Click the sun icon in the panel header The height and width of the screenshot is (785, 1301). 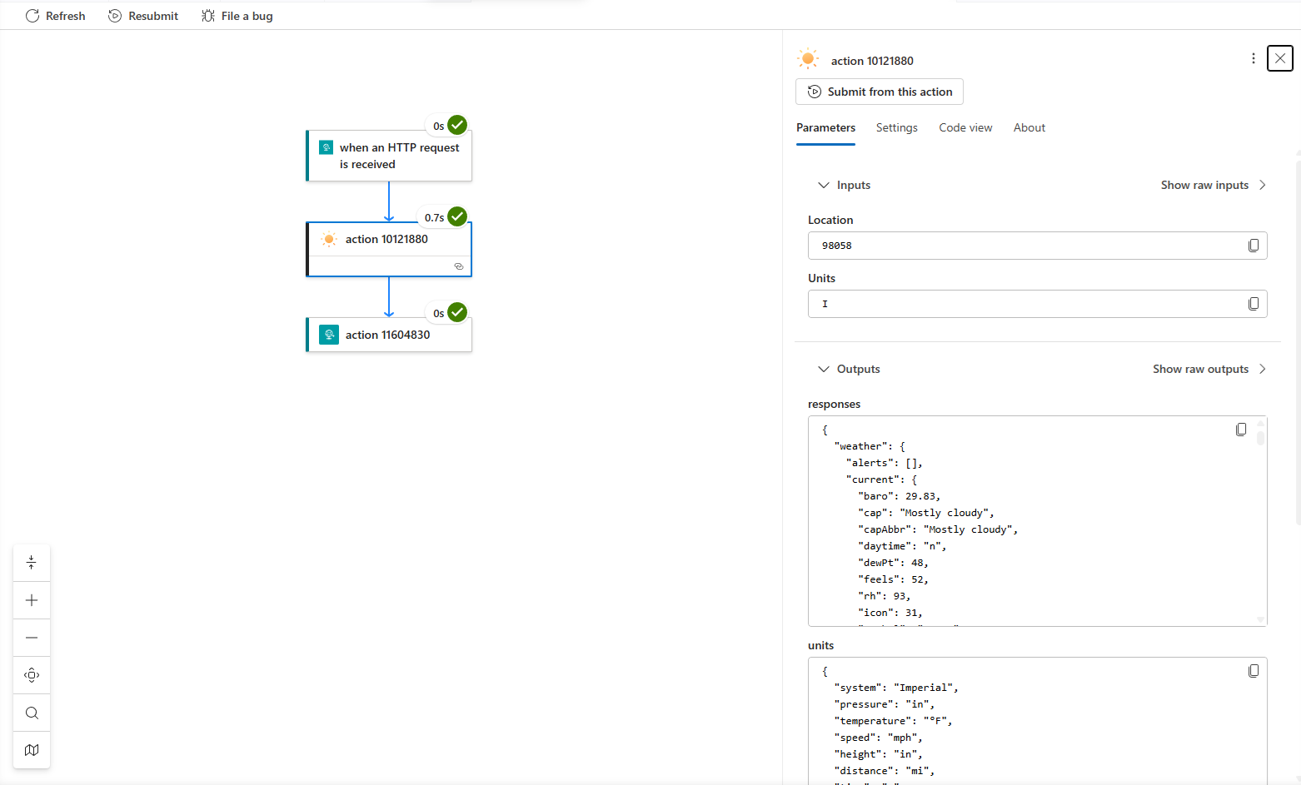808,59
